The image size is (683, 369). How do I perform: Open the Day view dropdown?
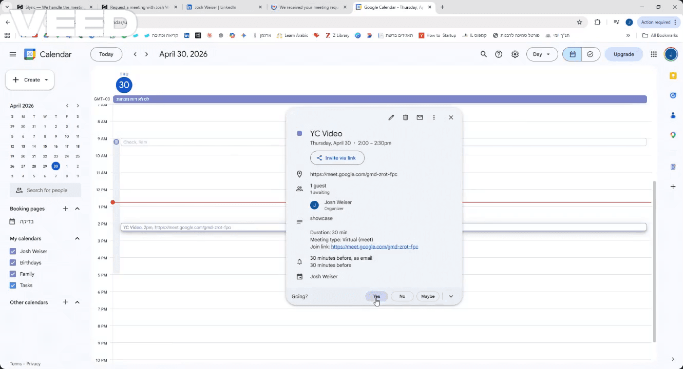[542, 54]
